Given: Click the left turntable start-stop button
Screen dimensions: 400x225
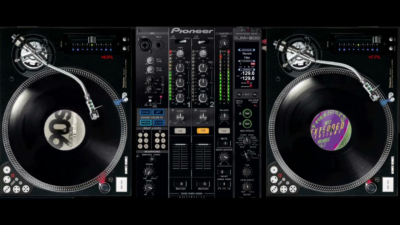Looking at the screenshot, I should (121, 184).
